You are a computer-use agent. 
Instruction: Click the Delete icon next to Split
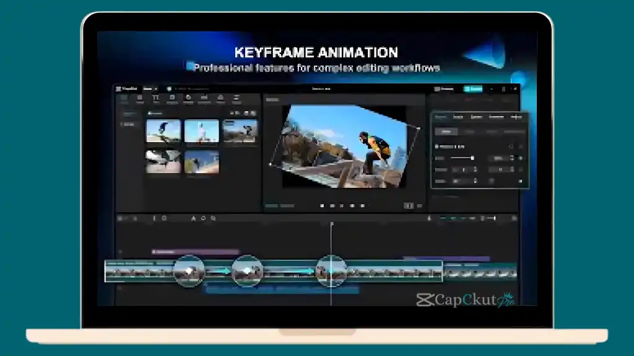click(x=164, y=218)
